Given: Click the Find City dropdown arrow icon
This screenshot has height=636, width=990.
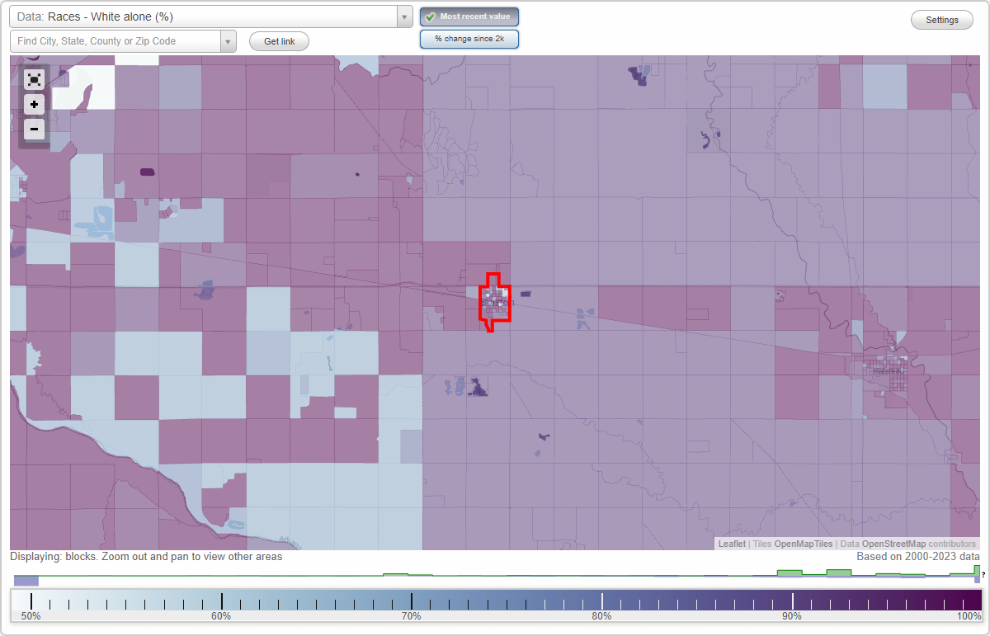Looking at the screenshot, I should tap(229, 40).
